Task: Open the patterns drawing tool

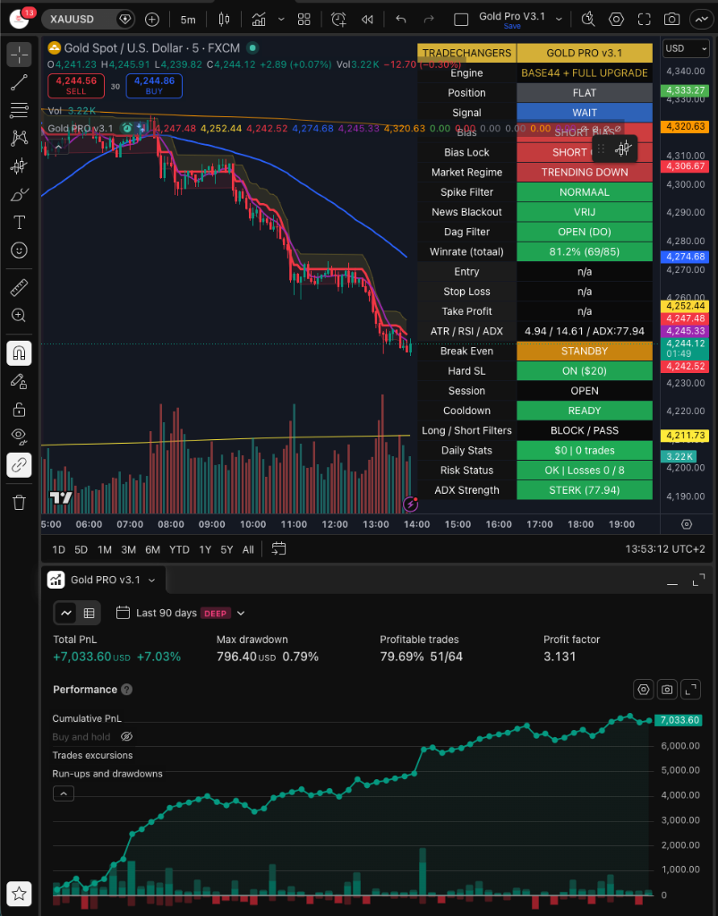Action: (x=20, y=138)
